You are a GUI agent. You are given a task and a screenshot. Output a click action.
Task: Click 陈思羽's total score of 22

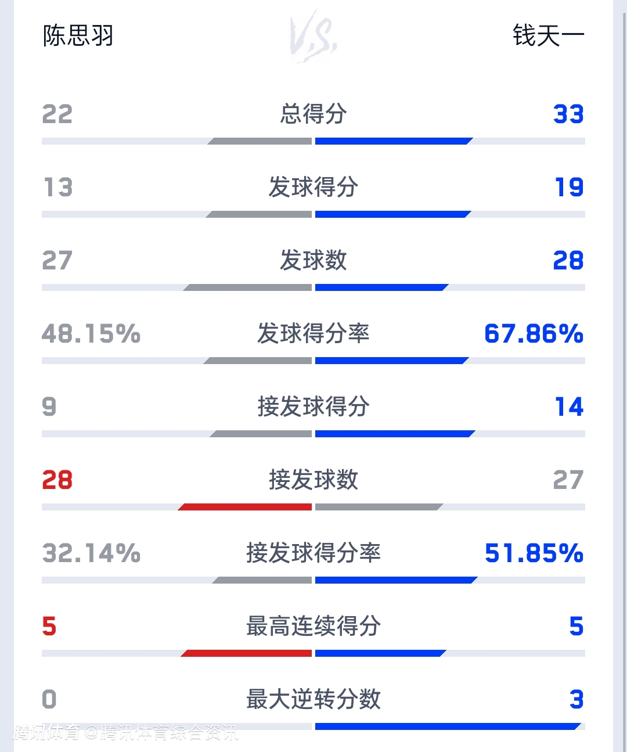[57, 114]
